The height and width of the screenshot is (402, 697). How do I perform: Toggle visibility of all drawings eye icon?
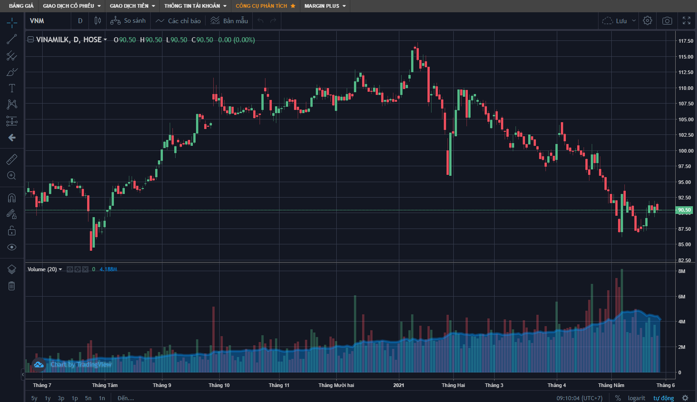pos(12,247)
